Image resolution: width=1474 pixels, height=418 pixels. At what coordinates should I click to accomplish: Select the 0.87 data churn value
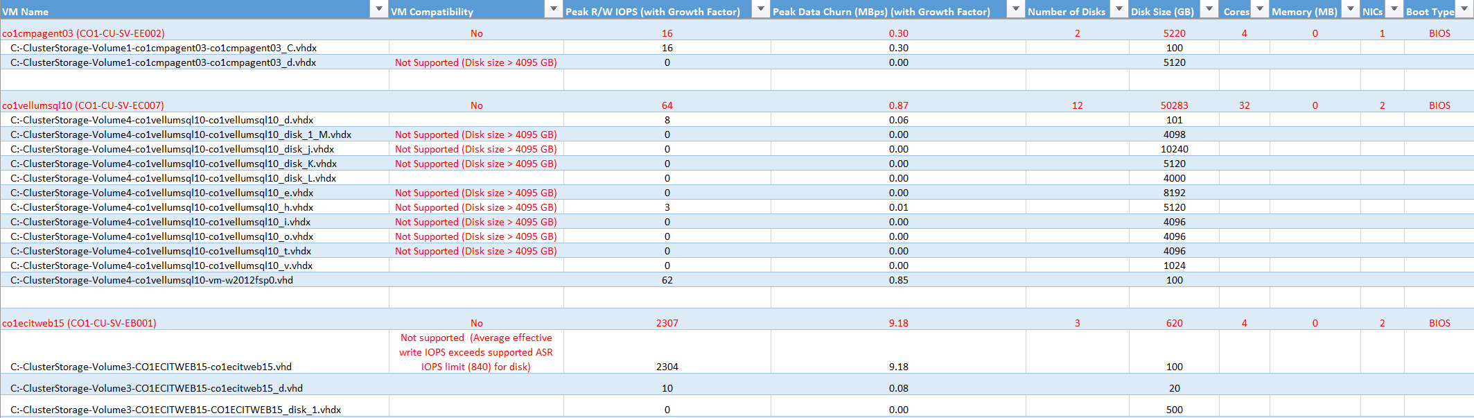click(x=899, y=105)
